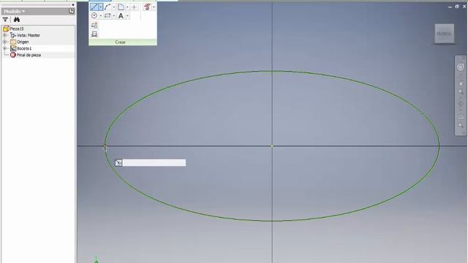The image size is (468, 263).
Task: Click the dynamic input icon beside field
Action: 118,162
